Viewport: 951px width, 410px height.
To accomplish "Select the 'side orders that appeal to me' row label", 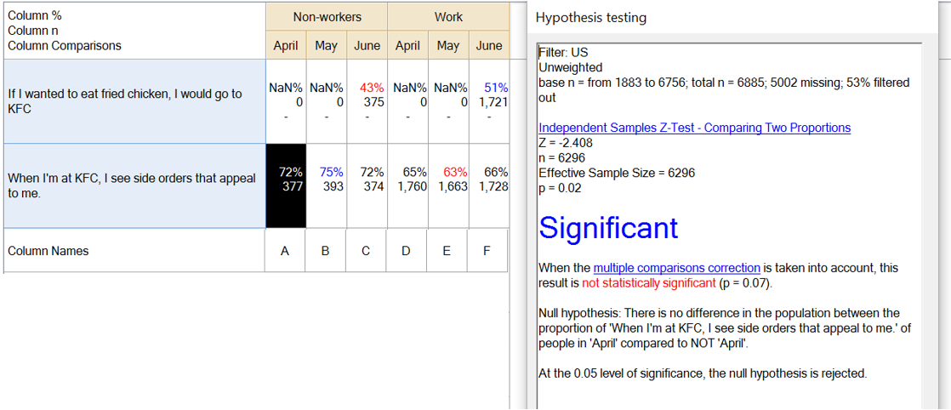I will coord(134,186).
